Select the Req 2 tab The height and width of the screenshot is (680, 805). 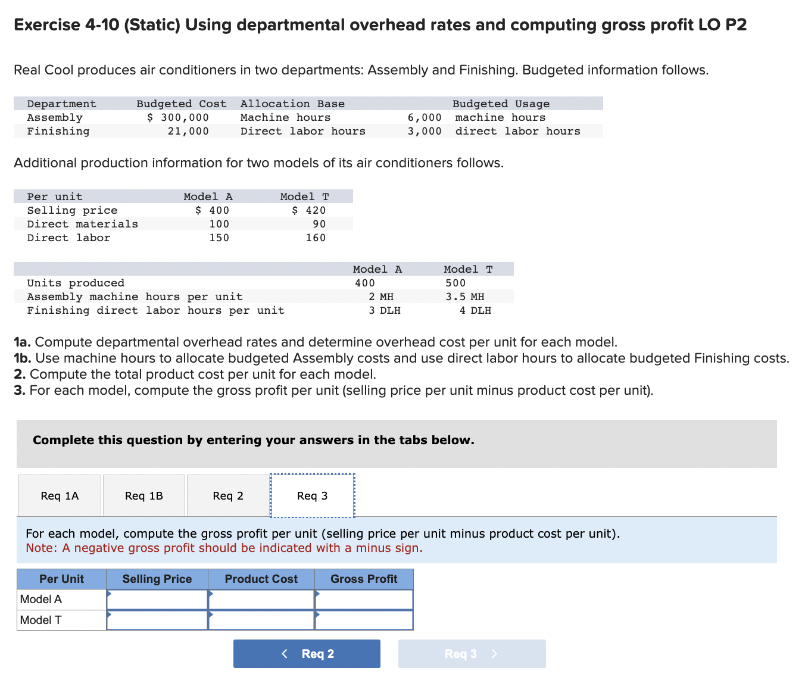pyautogui.click(x=228, y=495)
